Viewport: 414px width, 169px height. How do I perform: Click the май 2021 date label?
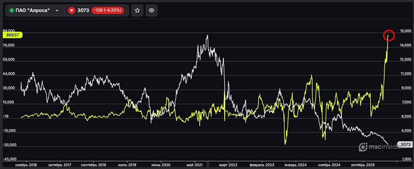coord(195,165)
